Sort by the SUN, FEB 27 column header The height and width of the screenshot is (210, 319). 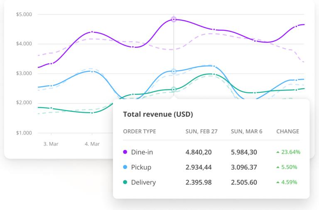(x=202, y=131)
